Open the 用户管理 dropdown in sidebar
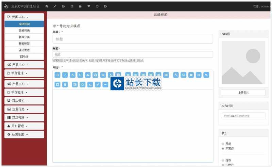272x167 pixels. [x=24, y=126]
